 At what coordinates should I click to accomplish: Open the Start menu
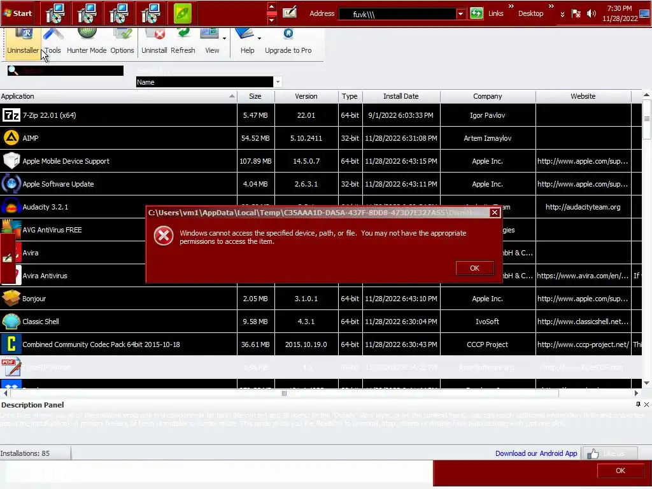(17, 13)
